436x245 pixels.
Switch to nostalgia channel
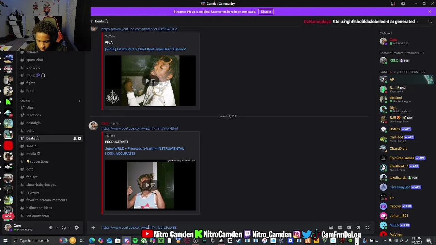click(x=50, y=123)
